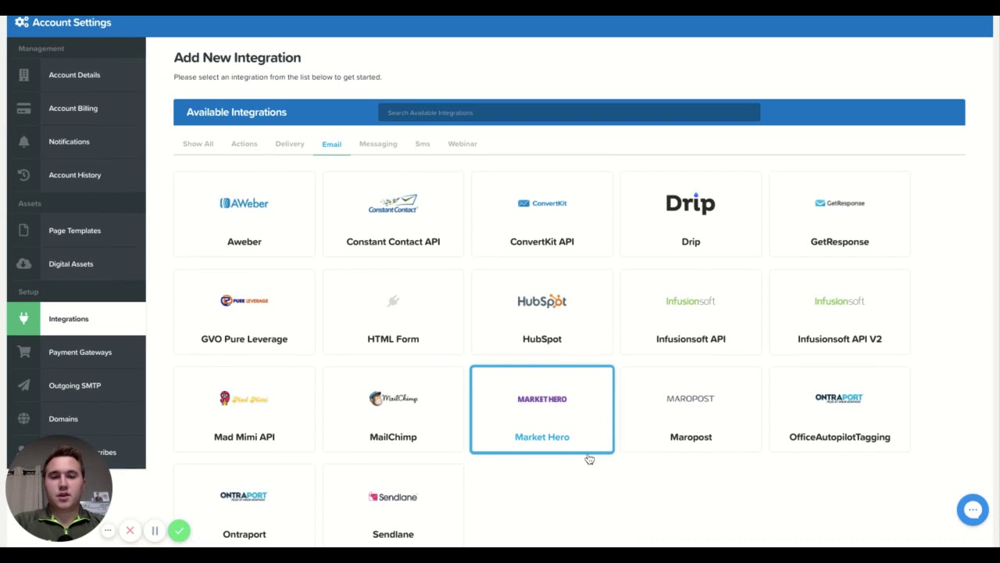
Task: Select the Infusionsoft API integration
Action: click(691, 311)
